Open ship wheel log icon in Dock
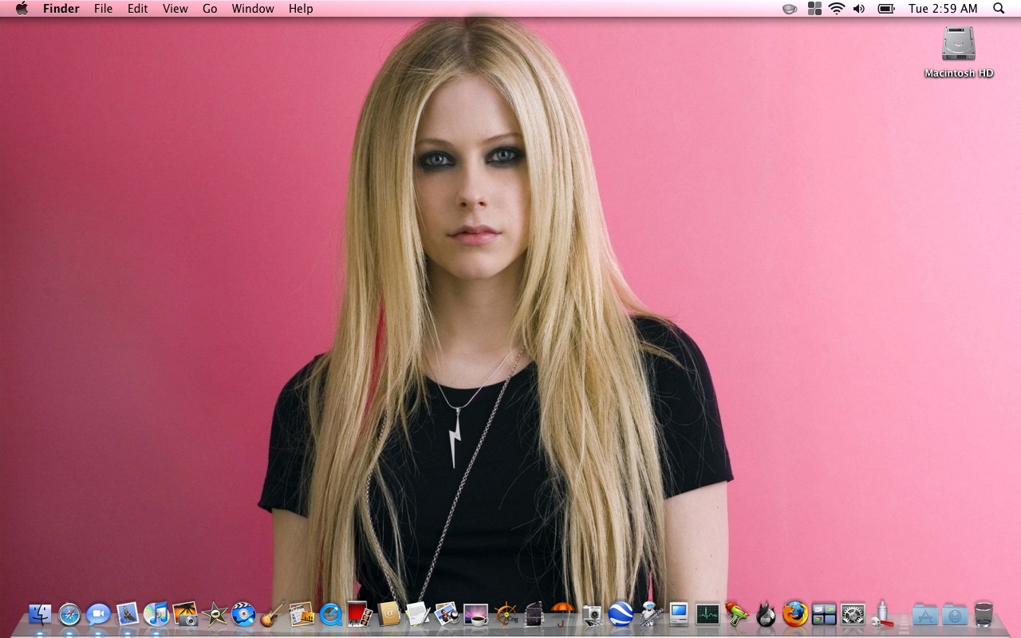This screenshot has height=638, width=1021. coord(505,614)
